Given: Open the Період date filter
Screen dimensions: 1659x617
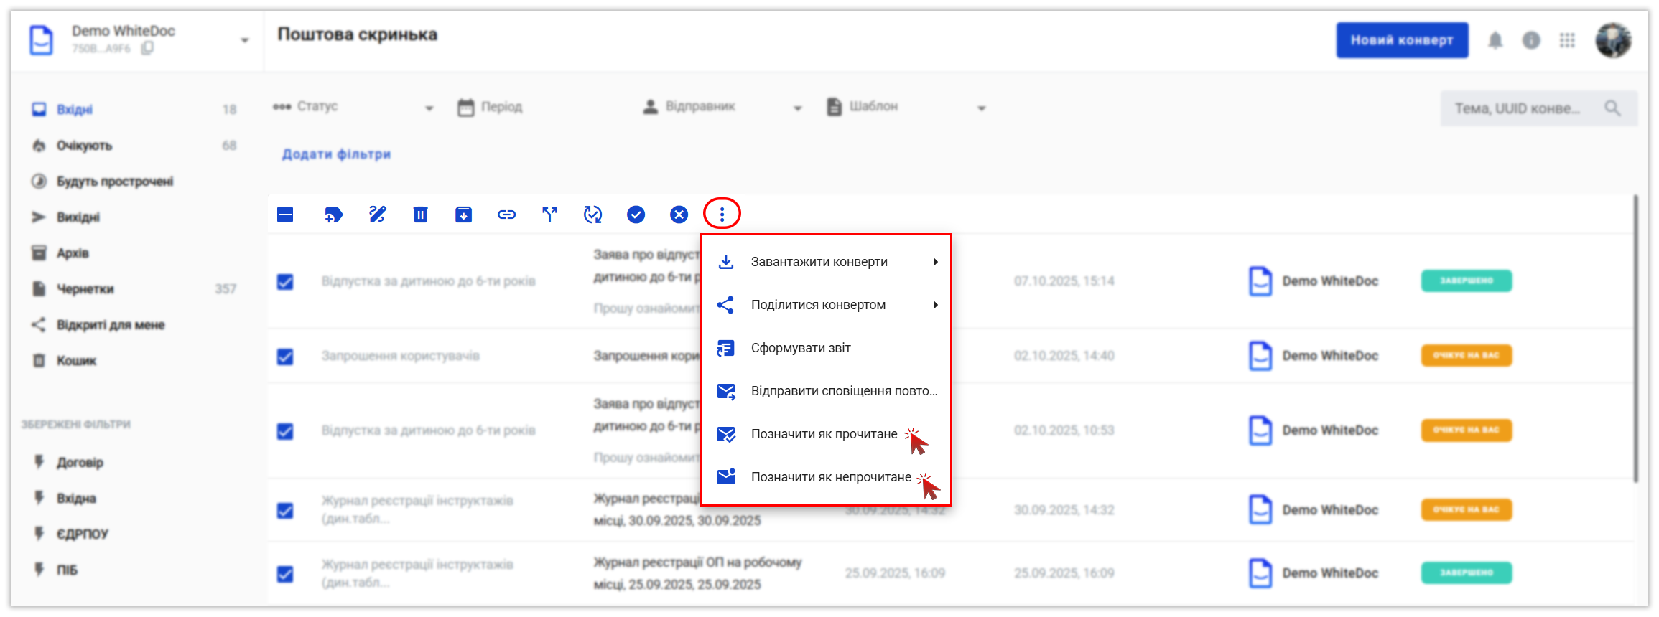Looking at the screenshot, I should pos(491,107).
